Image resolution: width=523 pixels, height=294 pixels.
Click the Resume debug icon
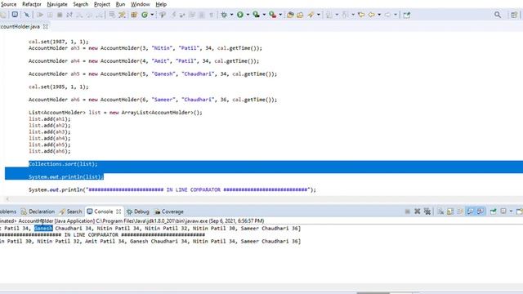40,15
